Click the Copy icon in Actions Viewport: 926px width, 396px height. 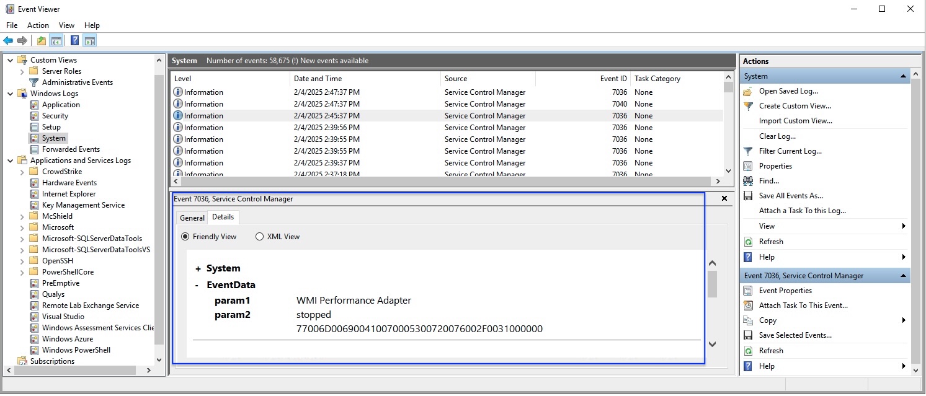coord(748,320)
